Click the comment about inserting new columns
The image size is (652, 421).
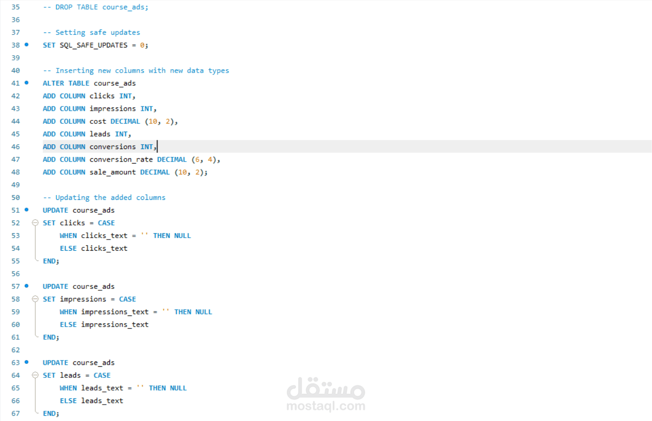[136, 71]
